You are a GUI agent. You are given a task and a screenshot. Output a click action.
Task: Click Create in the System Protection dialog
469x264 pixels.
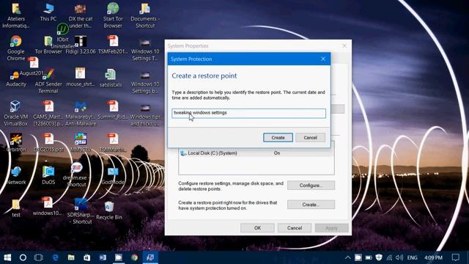pyautogui.click(x=278, y=138)
